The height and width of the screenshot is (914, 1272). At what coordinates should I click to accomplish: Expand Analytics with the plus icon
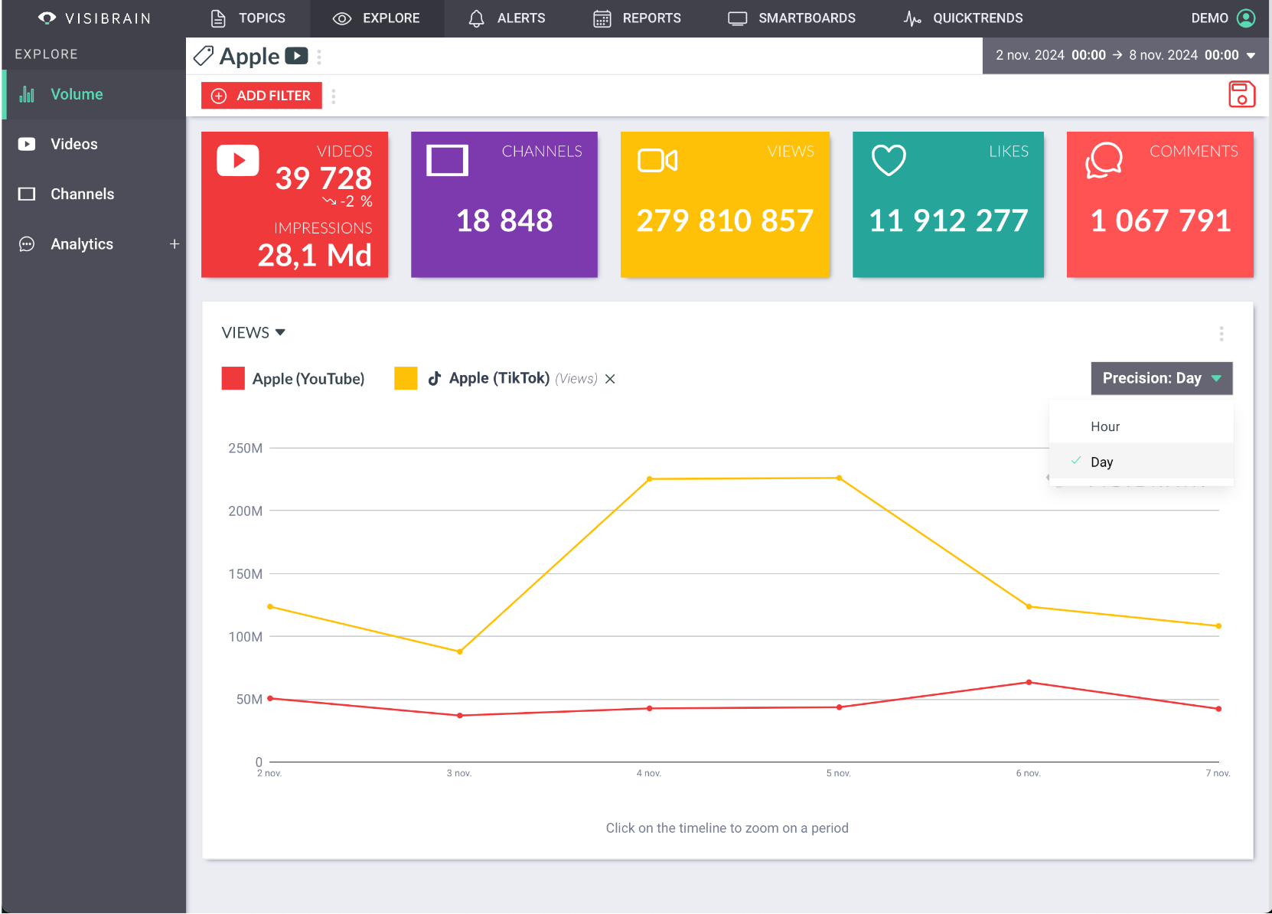pos(174,244)
